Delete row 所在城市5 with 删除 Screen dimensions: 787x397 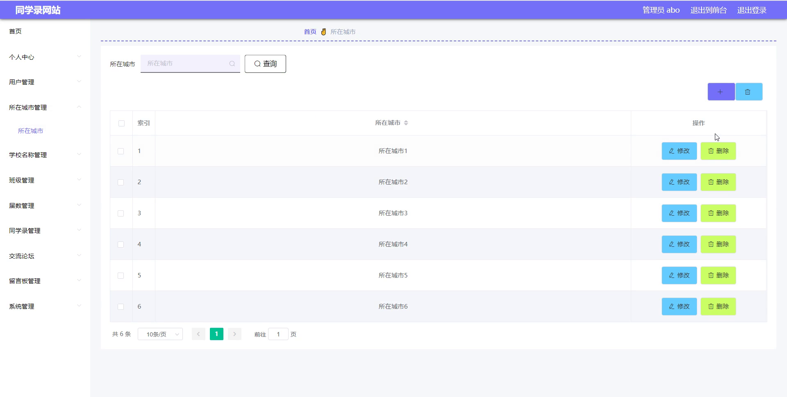click(718, 275)
